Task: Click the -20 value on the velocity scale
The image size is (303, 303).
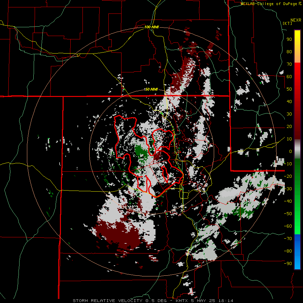Action: 288,176
